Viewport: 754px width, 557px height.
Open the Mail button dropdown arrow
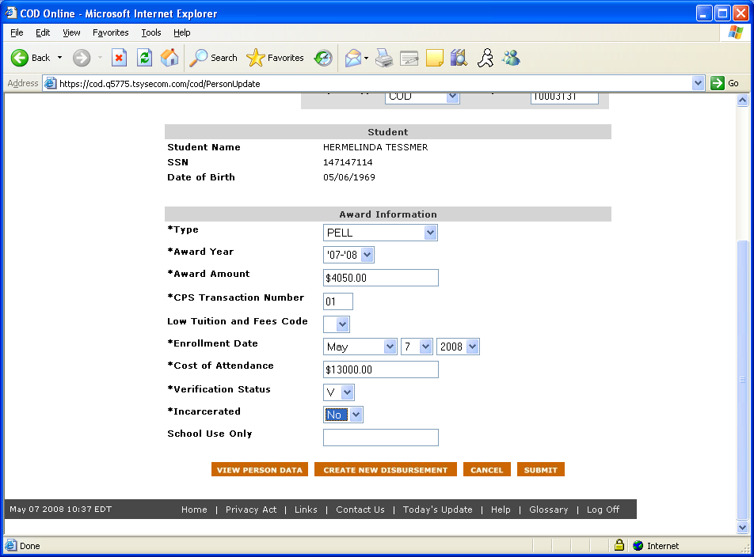click(x=367, y=58)
